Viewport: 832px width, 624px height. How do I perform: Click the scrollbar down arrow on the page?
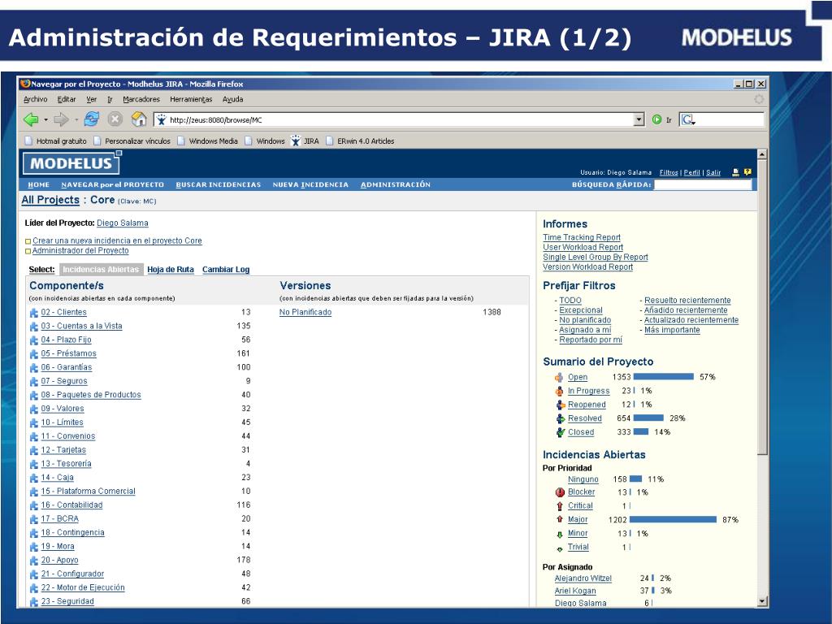(x=762, y=602)
